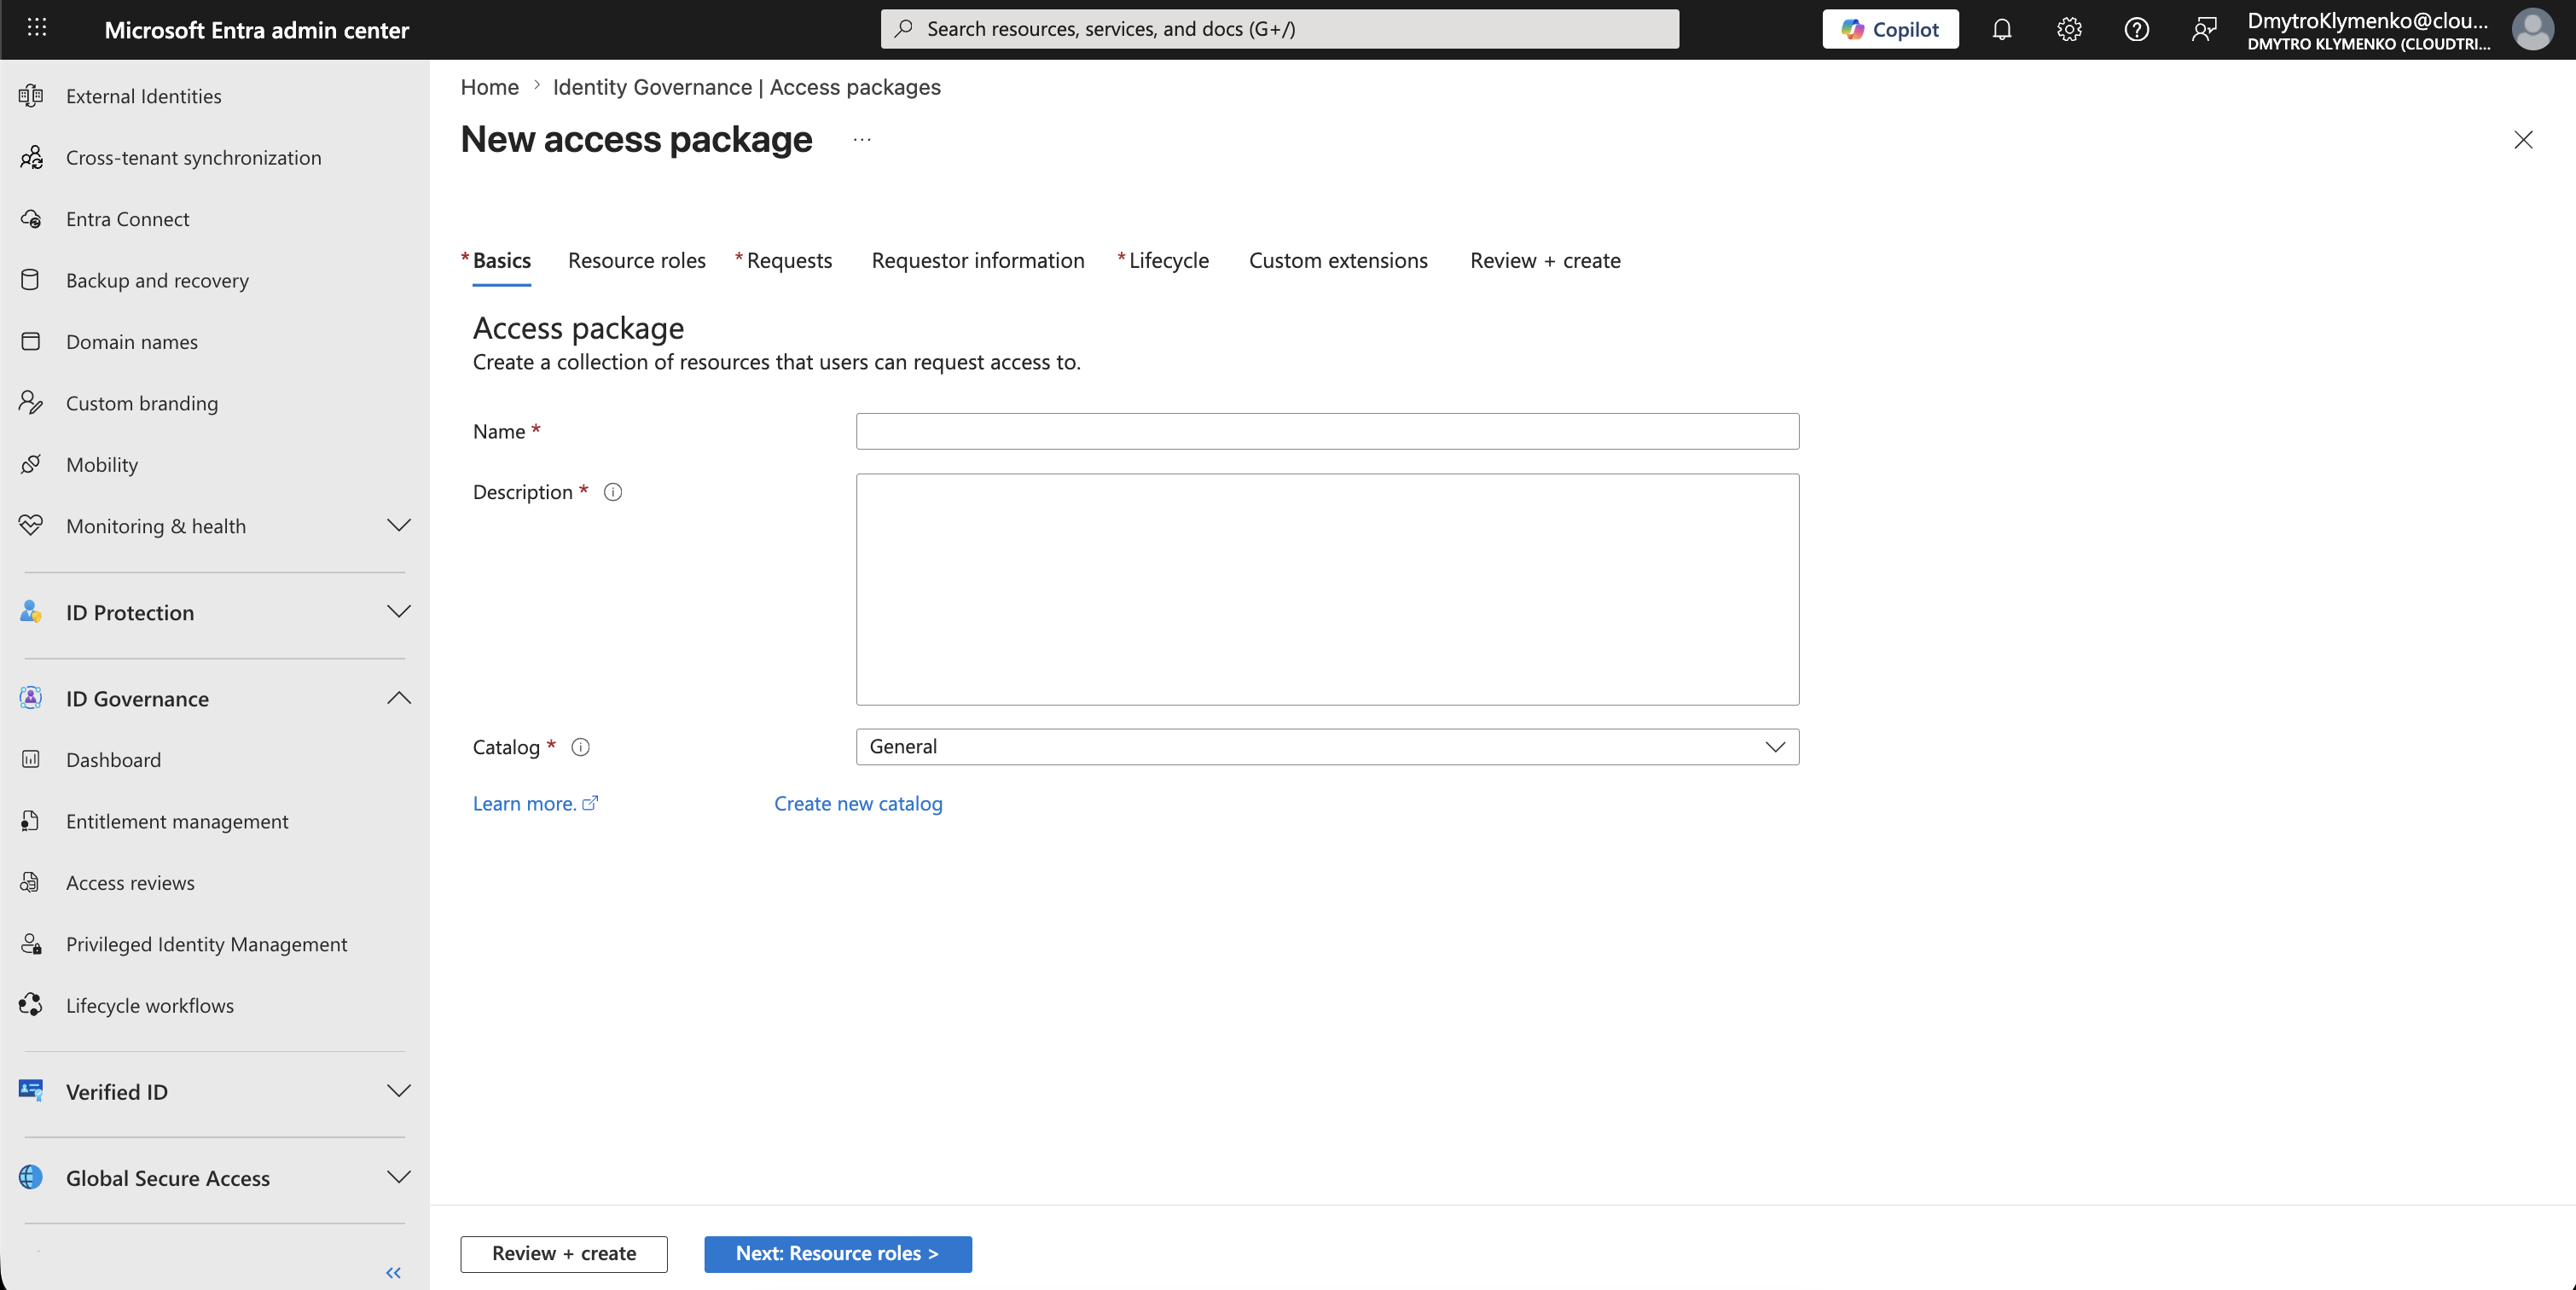Image resolution: width=2576 pixels, height=1290 pixels.
Task: Open the Copilot button
Action: pyautogui.click(x=1890, y=29)
